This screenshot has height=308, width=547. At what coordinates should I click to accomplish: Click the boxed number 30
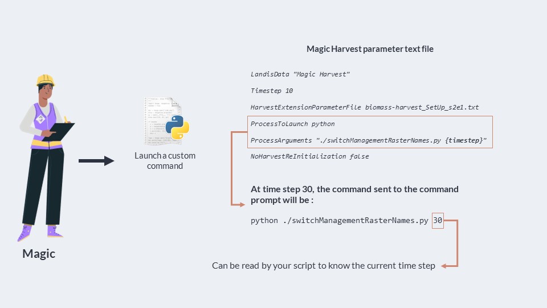[438, 220]
